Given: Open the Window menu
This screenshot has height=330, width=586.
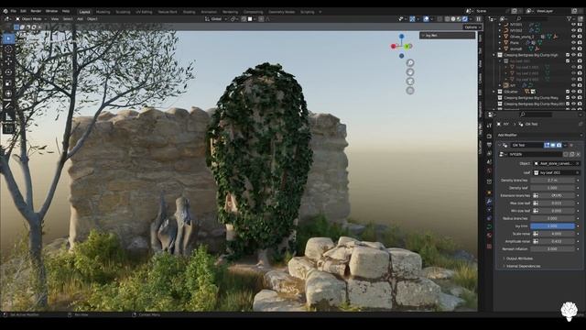Looking at the screenshot, I should pos(51,11).
